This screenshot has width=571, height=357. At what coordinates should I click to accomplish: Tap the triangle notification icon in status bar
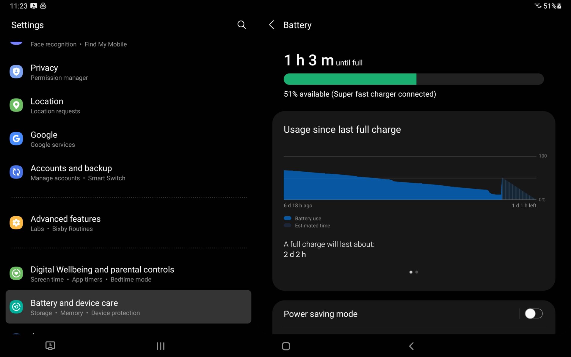[43, 6]
